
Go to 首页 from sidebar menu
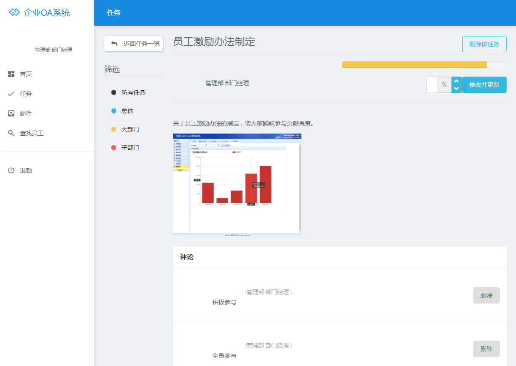(x=26, y=74)
